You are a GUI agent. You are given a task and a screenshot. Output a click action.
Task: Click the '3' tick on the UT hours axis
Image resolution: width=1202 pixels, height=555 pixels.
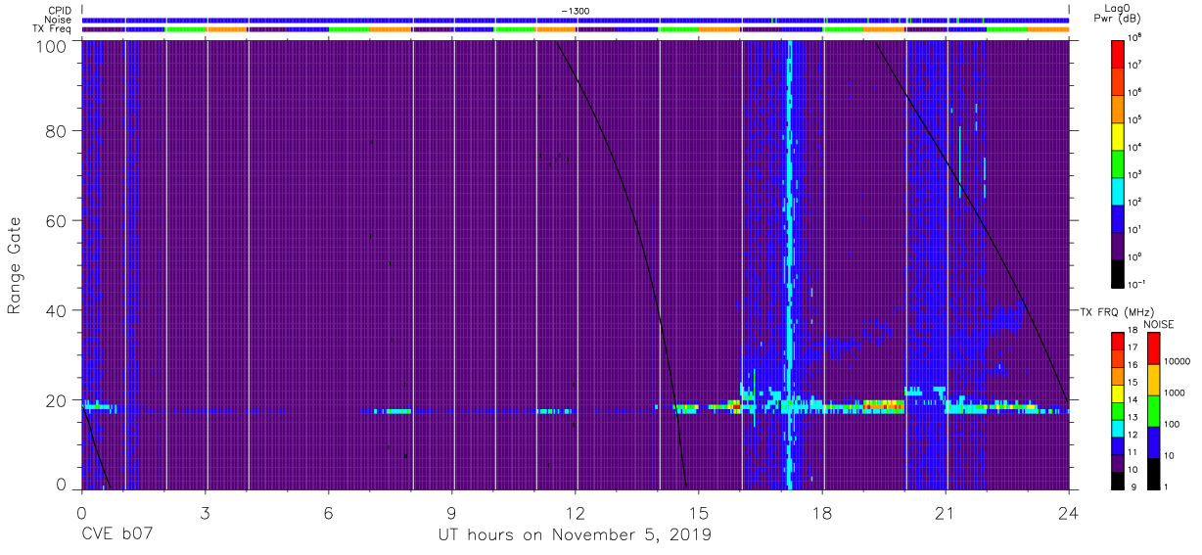click(206, 512)
